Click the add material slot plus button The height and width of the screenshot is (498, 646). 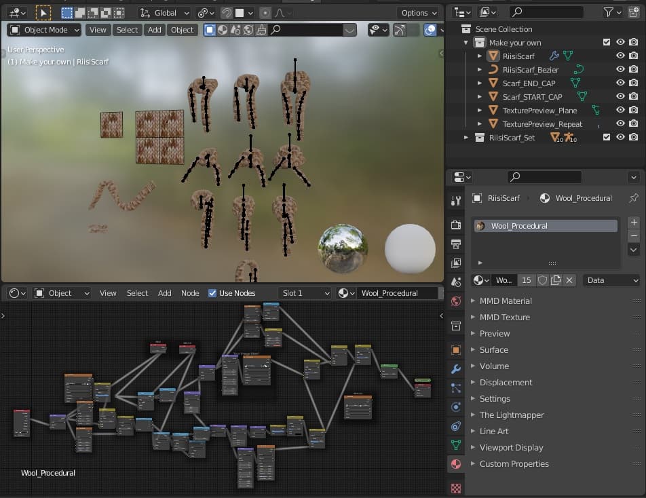(x=633, y=223)
